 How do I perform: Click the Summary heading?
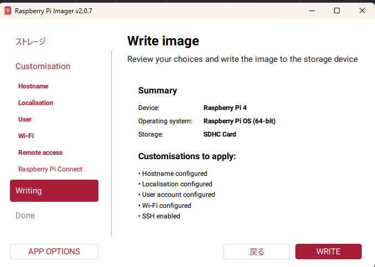click(158, 90)
